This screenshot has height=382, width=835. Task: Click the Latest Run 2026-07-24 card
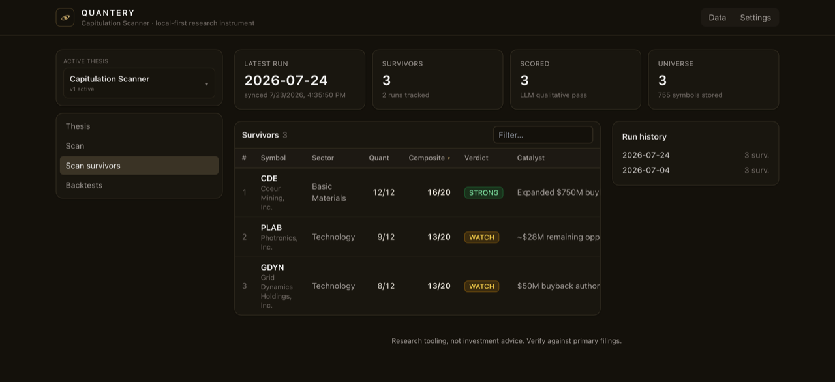[300, 80]
